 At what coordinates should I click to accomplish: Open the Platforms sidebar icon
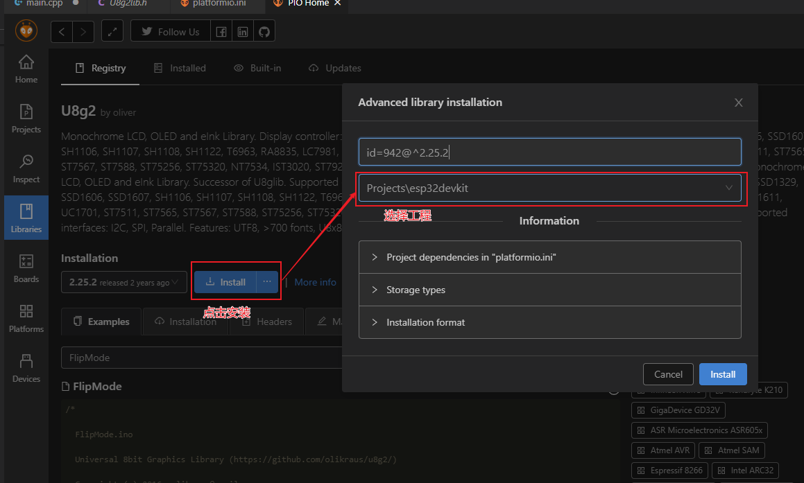coord(26,318)
